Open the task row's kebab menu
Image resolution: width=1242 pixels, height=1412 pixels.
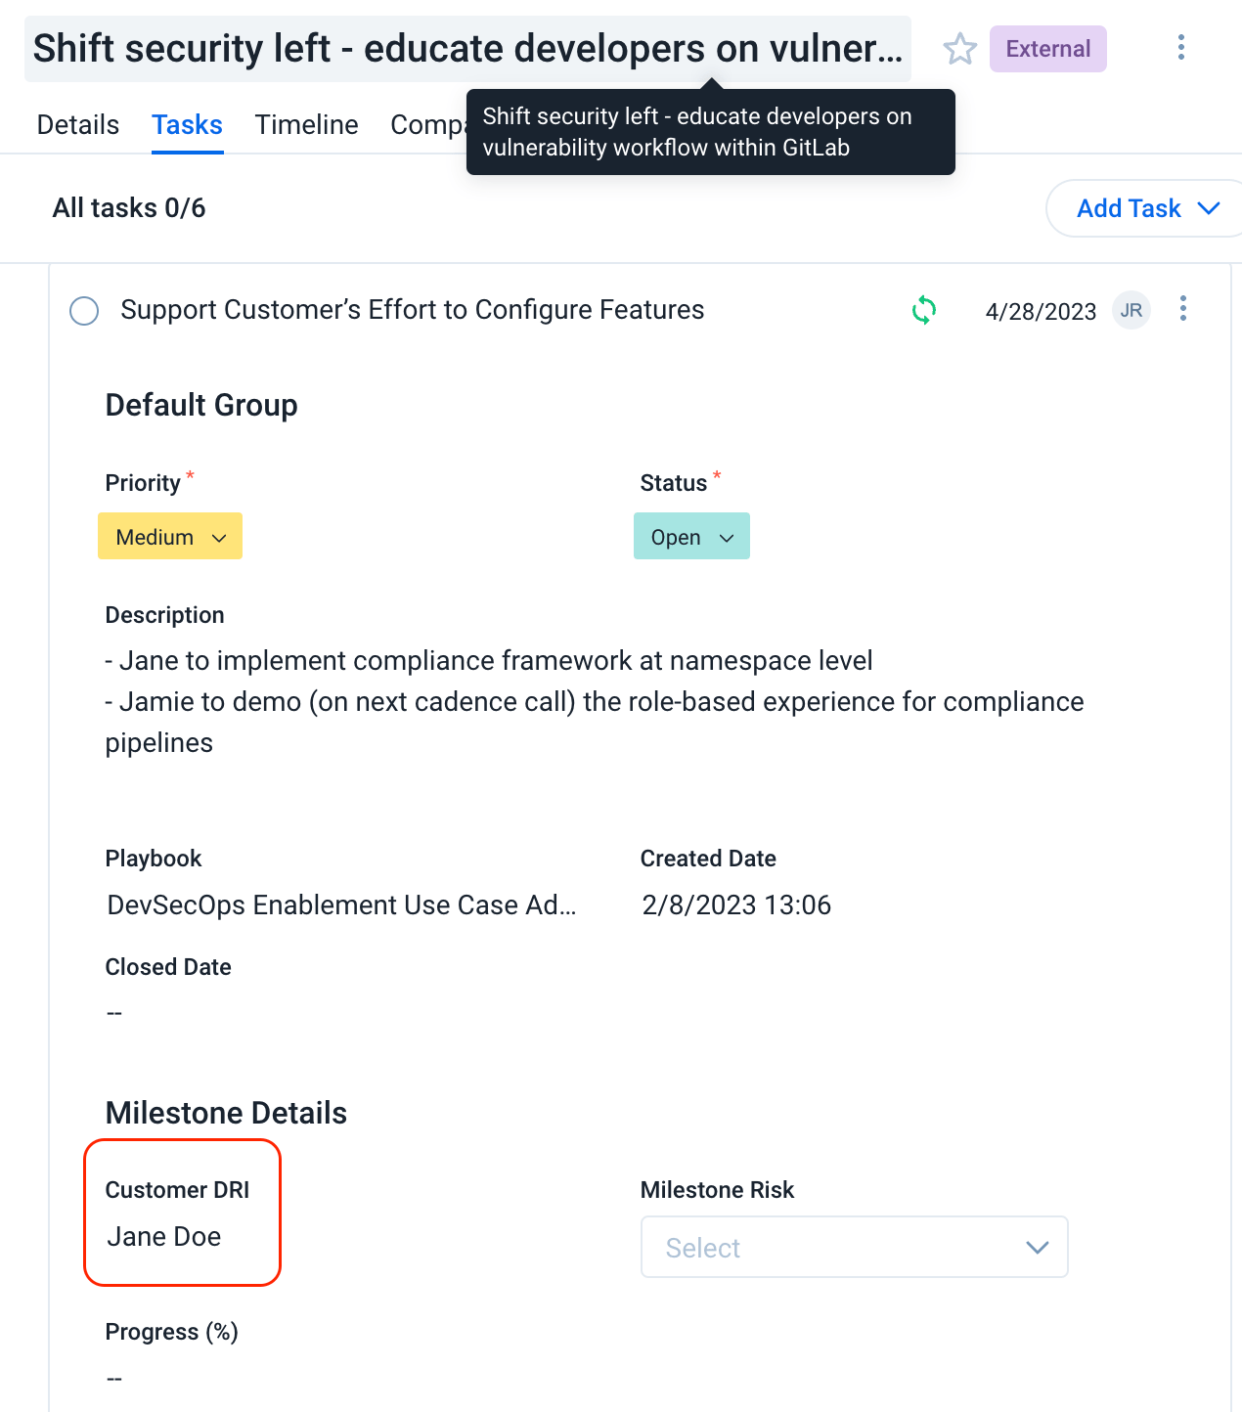coord(1182,309)
